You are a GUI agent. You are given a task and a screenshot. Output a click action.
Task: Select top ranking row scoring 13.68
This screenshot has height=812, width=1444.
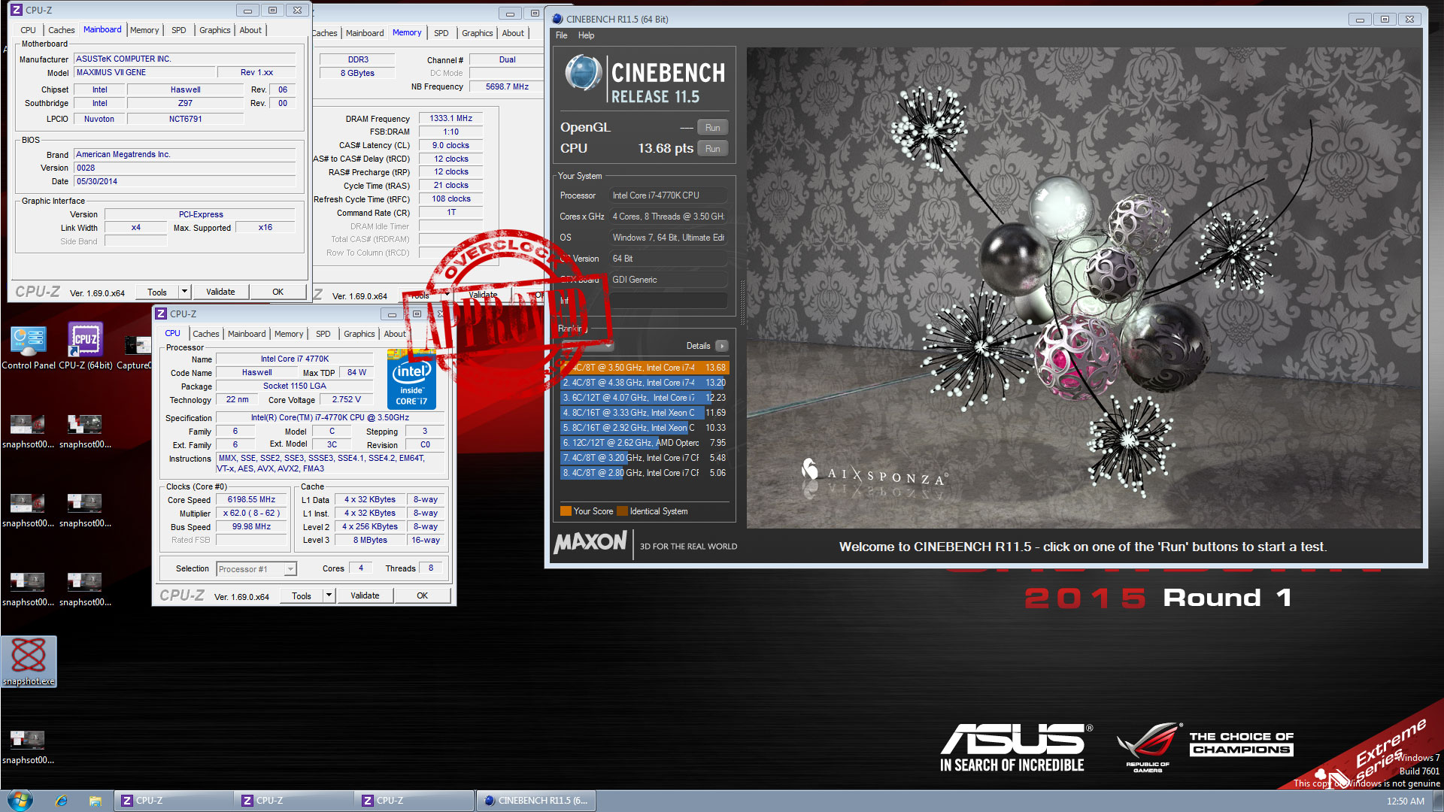pos(645,368)
